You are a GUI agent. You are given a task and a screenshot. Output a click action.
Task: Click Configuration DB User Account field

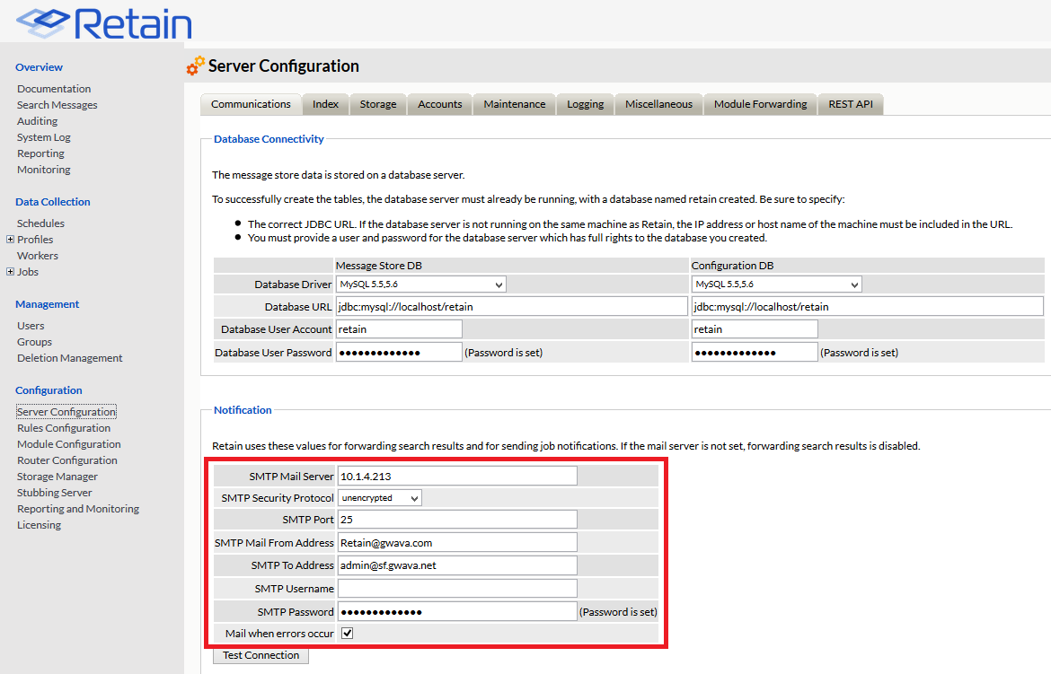(x=755, y=329)
